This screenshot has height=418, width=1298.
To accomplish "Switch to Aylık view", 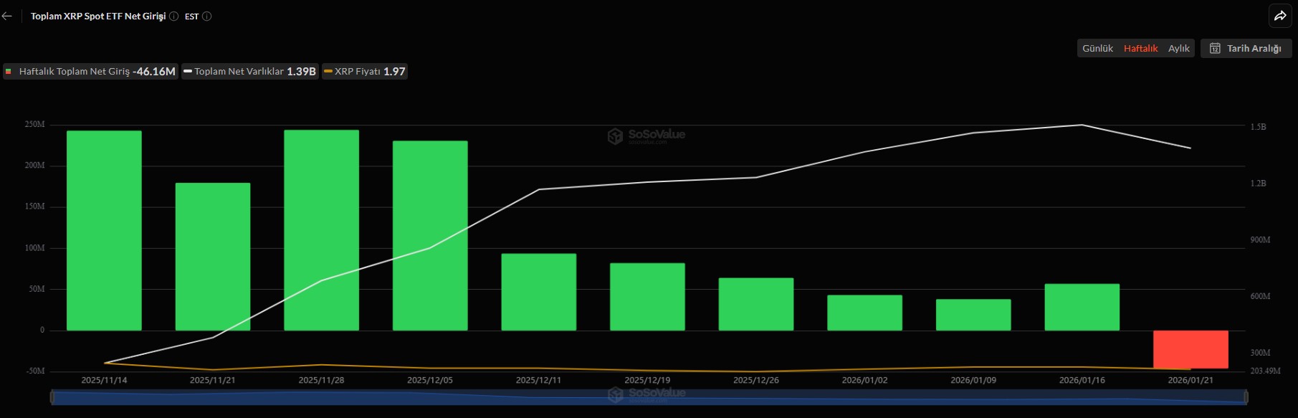I will (x=1178, y=48).
